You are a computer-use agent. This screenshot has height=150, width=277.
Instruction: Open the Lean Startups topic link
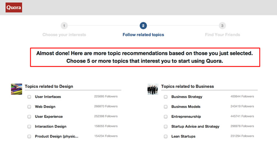coord(184,136)
